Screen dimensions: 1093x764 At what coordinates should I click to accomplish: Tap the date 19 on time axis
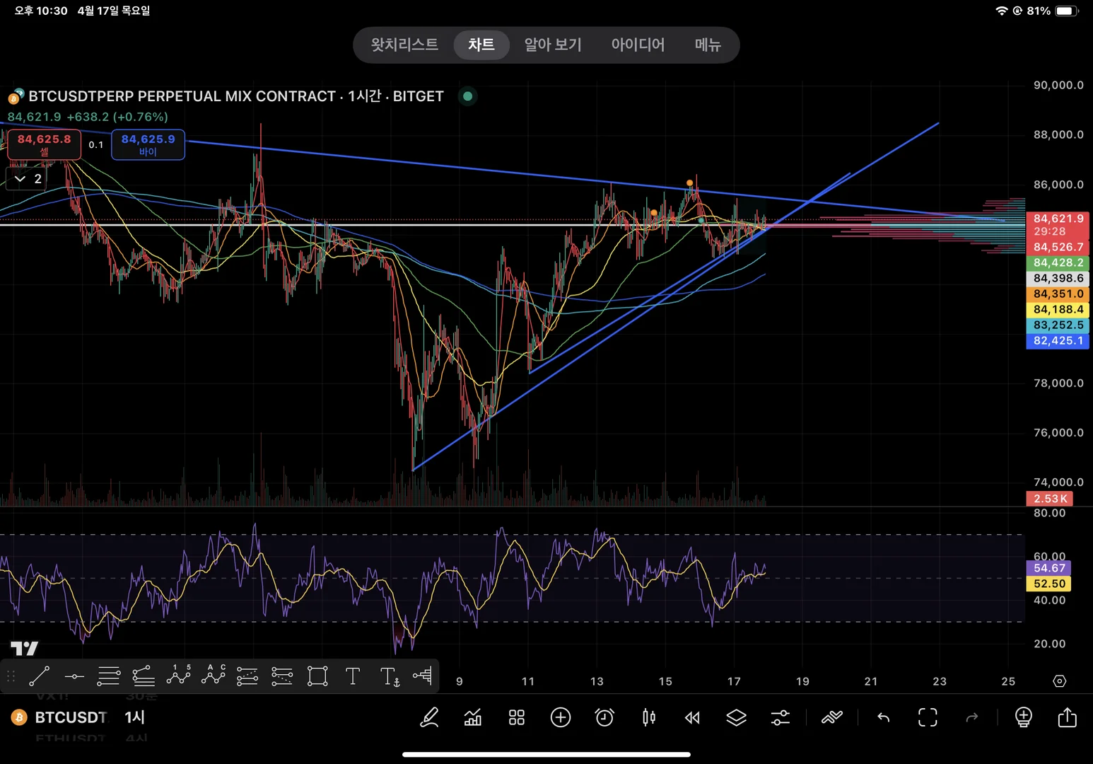coord(802,681)
